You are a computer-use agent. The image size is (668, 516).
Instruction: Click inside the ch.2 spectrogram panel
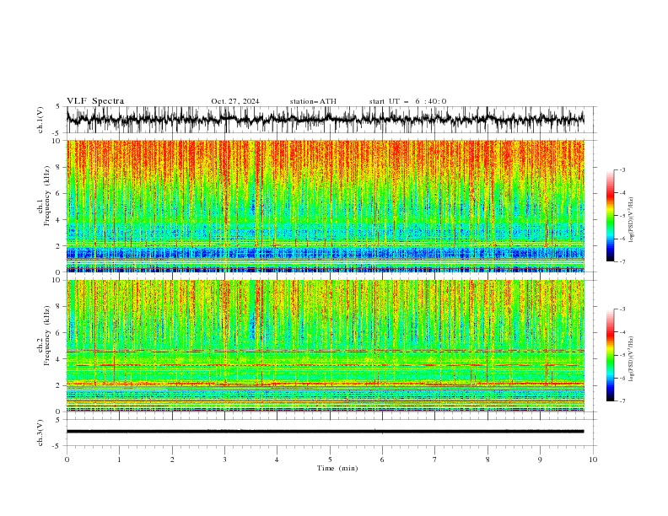tap(325, 346)
